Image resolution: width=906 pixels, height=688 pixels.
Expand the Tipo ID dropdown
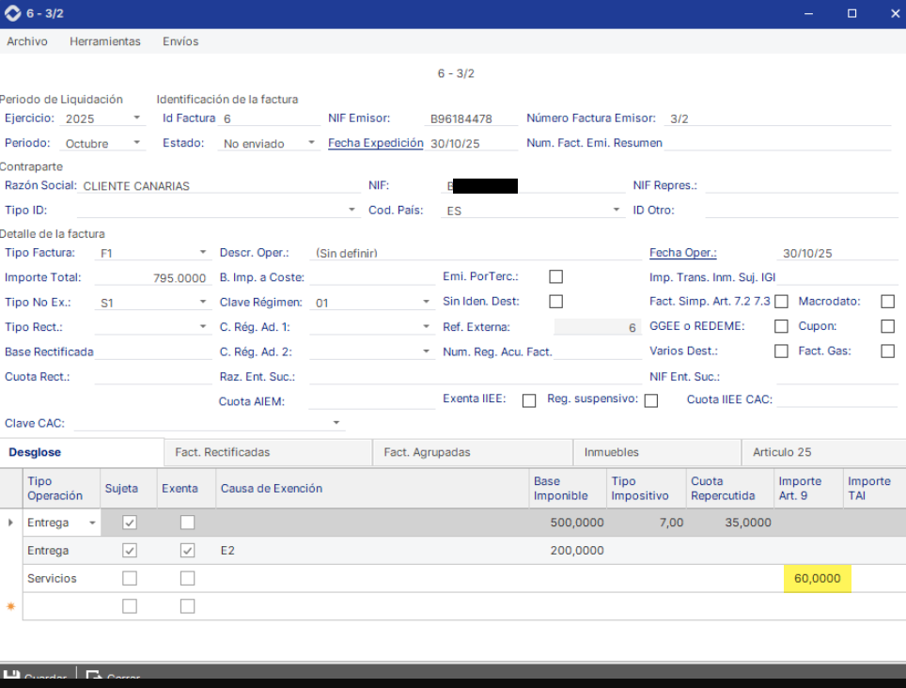click(351, 210)
